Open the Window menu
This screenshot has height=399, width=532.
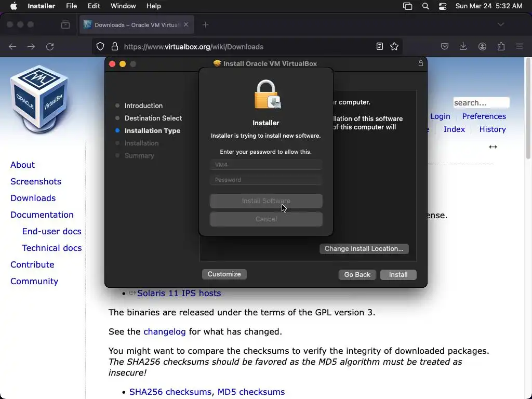pyautogui.click(x=123, y=6)
